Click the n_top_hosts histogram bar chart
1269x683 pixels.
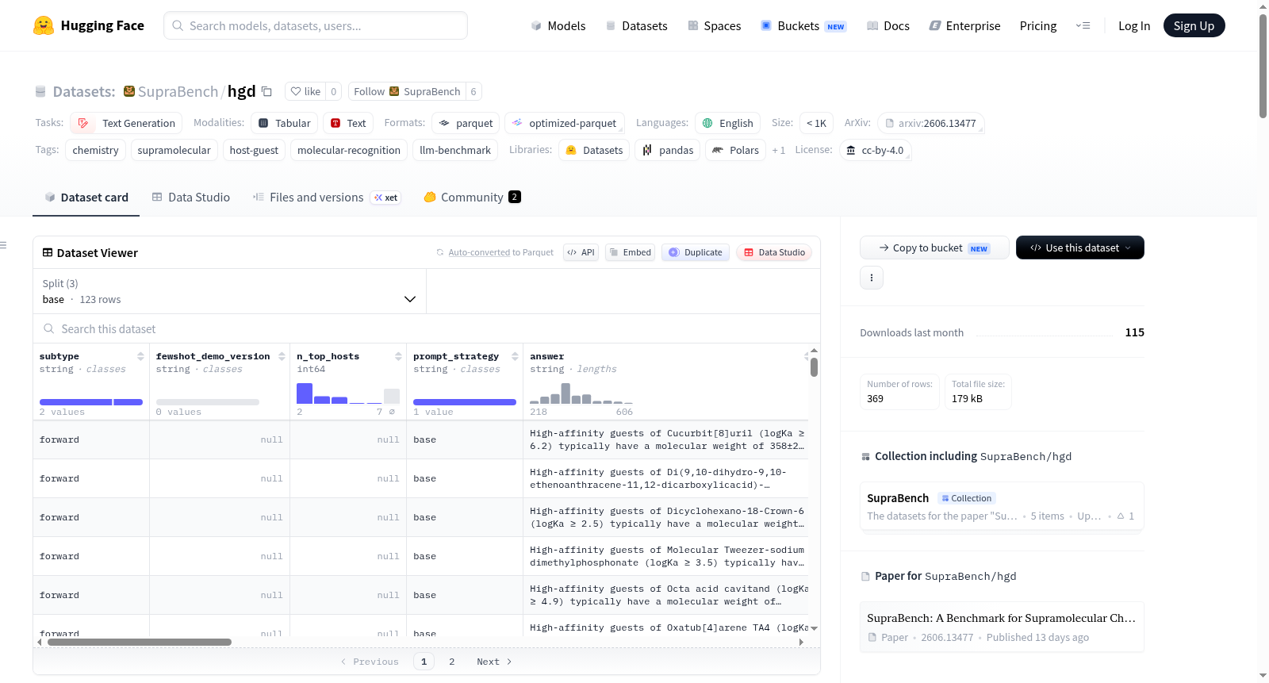tap(347, 393)
